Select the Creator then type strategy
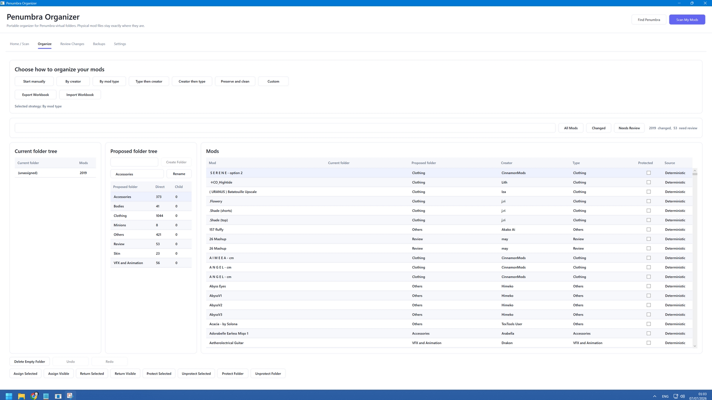 pos(192,81)
